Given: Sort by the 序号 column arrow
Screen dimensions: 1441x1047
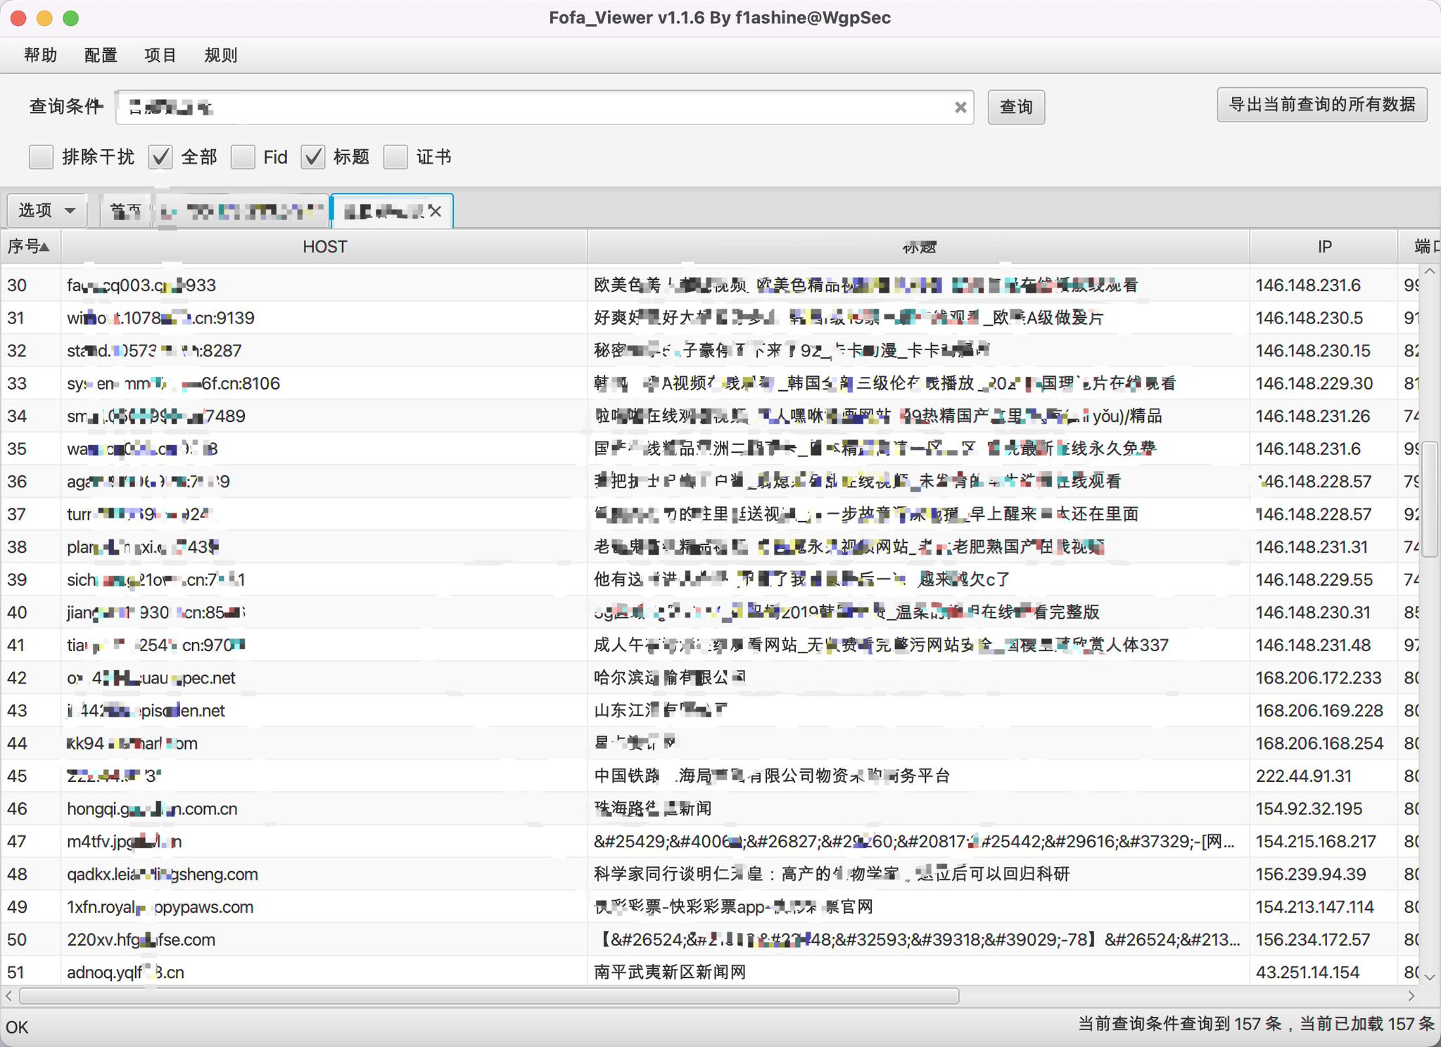Looking at the screenshot, I should click(44, 247).
